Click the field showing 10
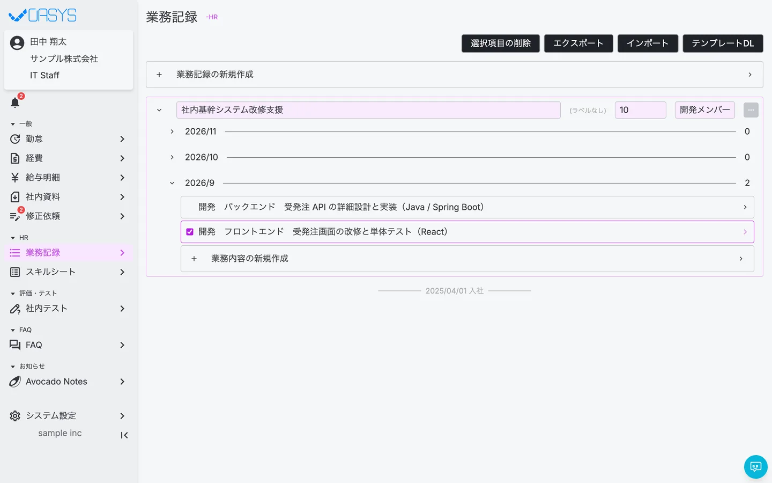This screenshot has height=483, width=772. tap(641, 110)
